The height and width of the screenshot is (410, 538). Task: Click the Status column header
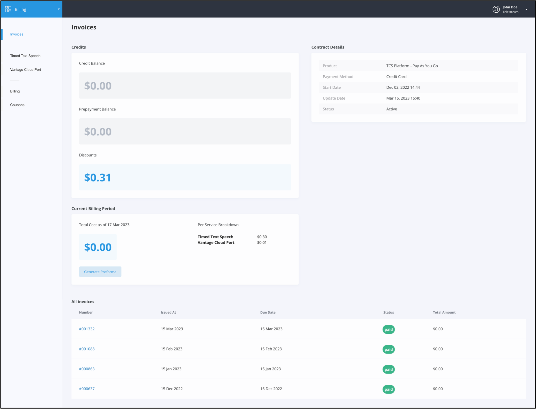(388, 313)
